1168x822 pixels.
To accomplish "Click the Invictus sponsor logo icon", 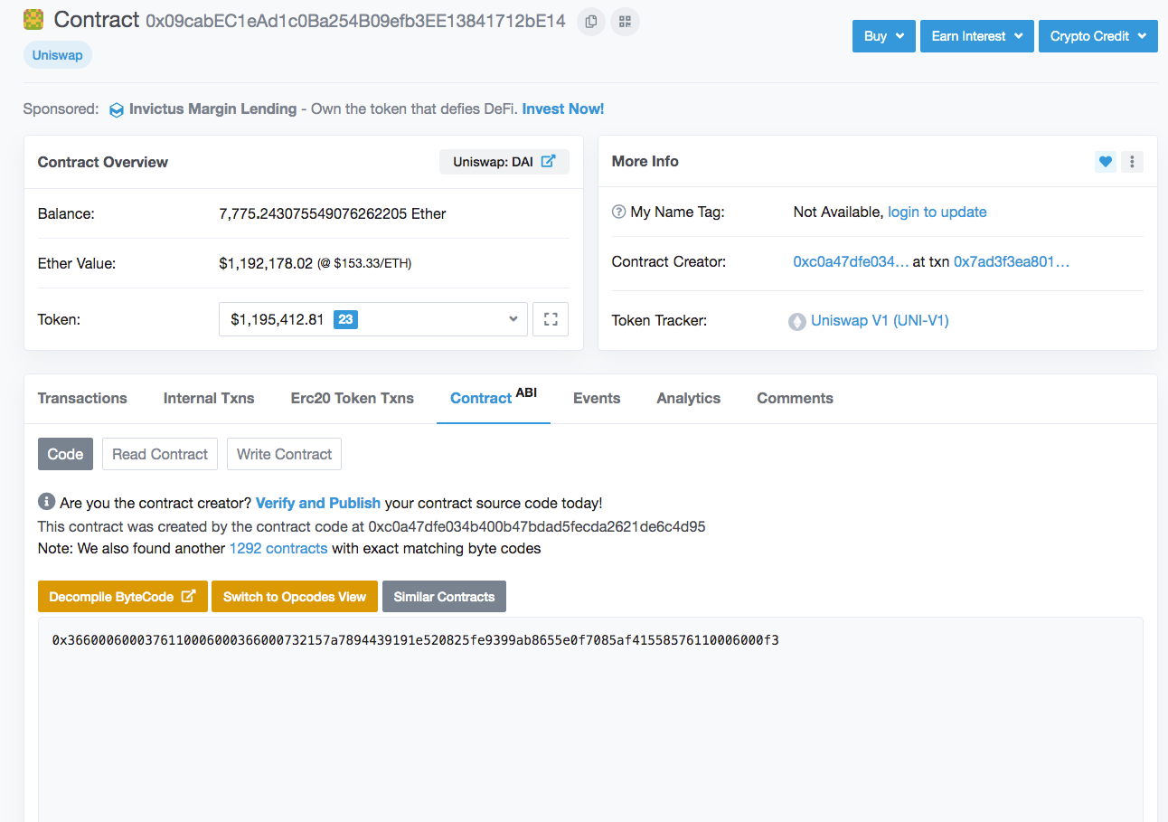I will pyautogui.click(x=117, y=109).
